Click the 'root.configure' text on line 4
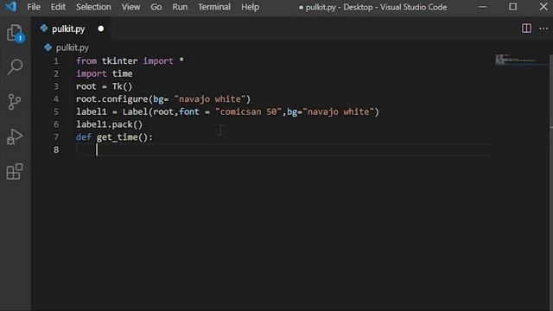This screenshot has height=311, width=553. click(111, 99)
